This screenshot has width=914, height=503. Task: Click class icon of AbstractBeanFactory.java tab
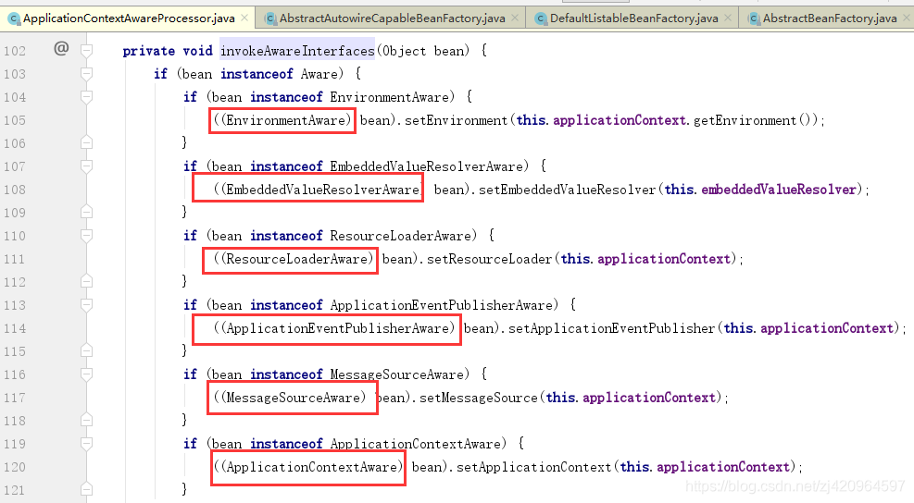click(754, 18)
